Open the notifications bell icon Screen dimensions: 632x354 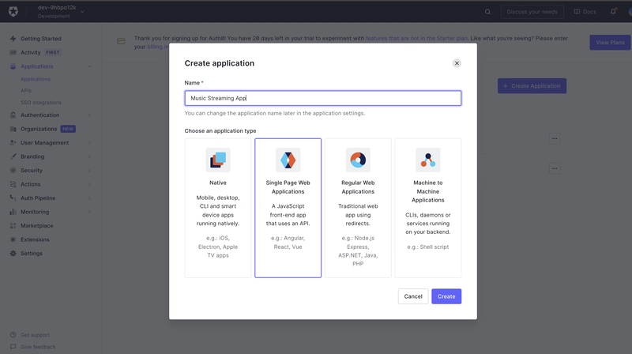[x=613, y=12]
